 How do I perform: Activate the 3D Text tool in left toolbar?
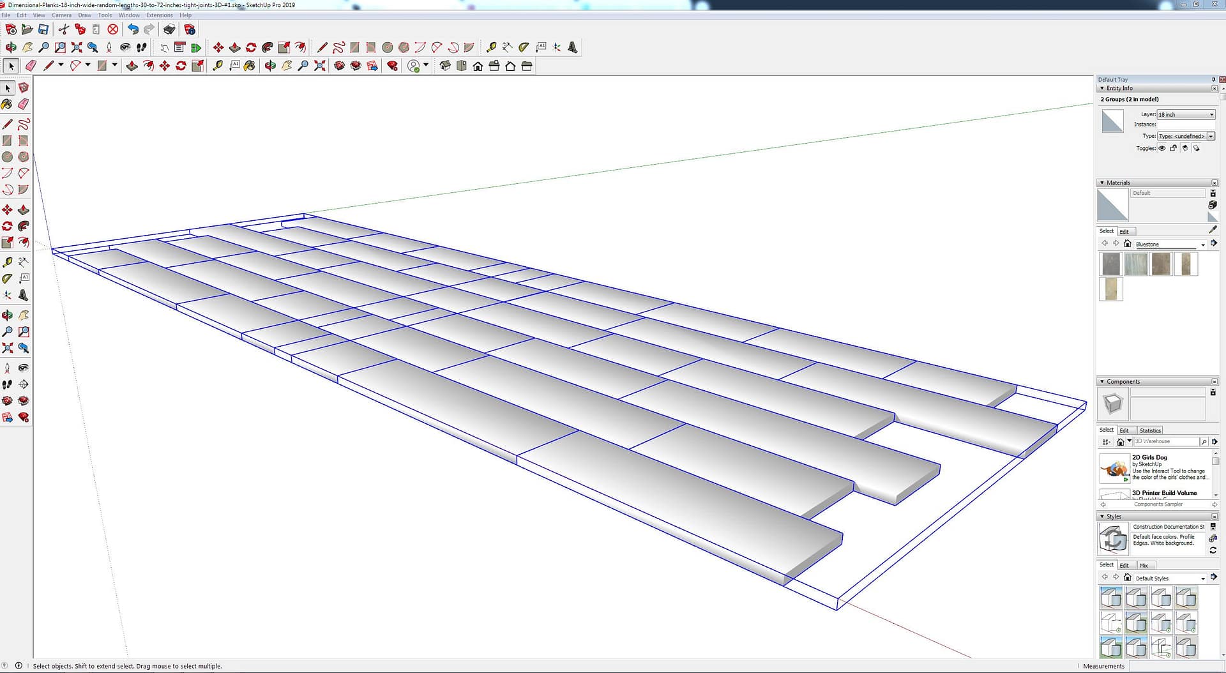tap(24, 295)
